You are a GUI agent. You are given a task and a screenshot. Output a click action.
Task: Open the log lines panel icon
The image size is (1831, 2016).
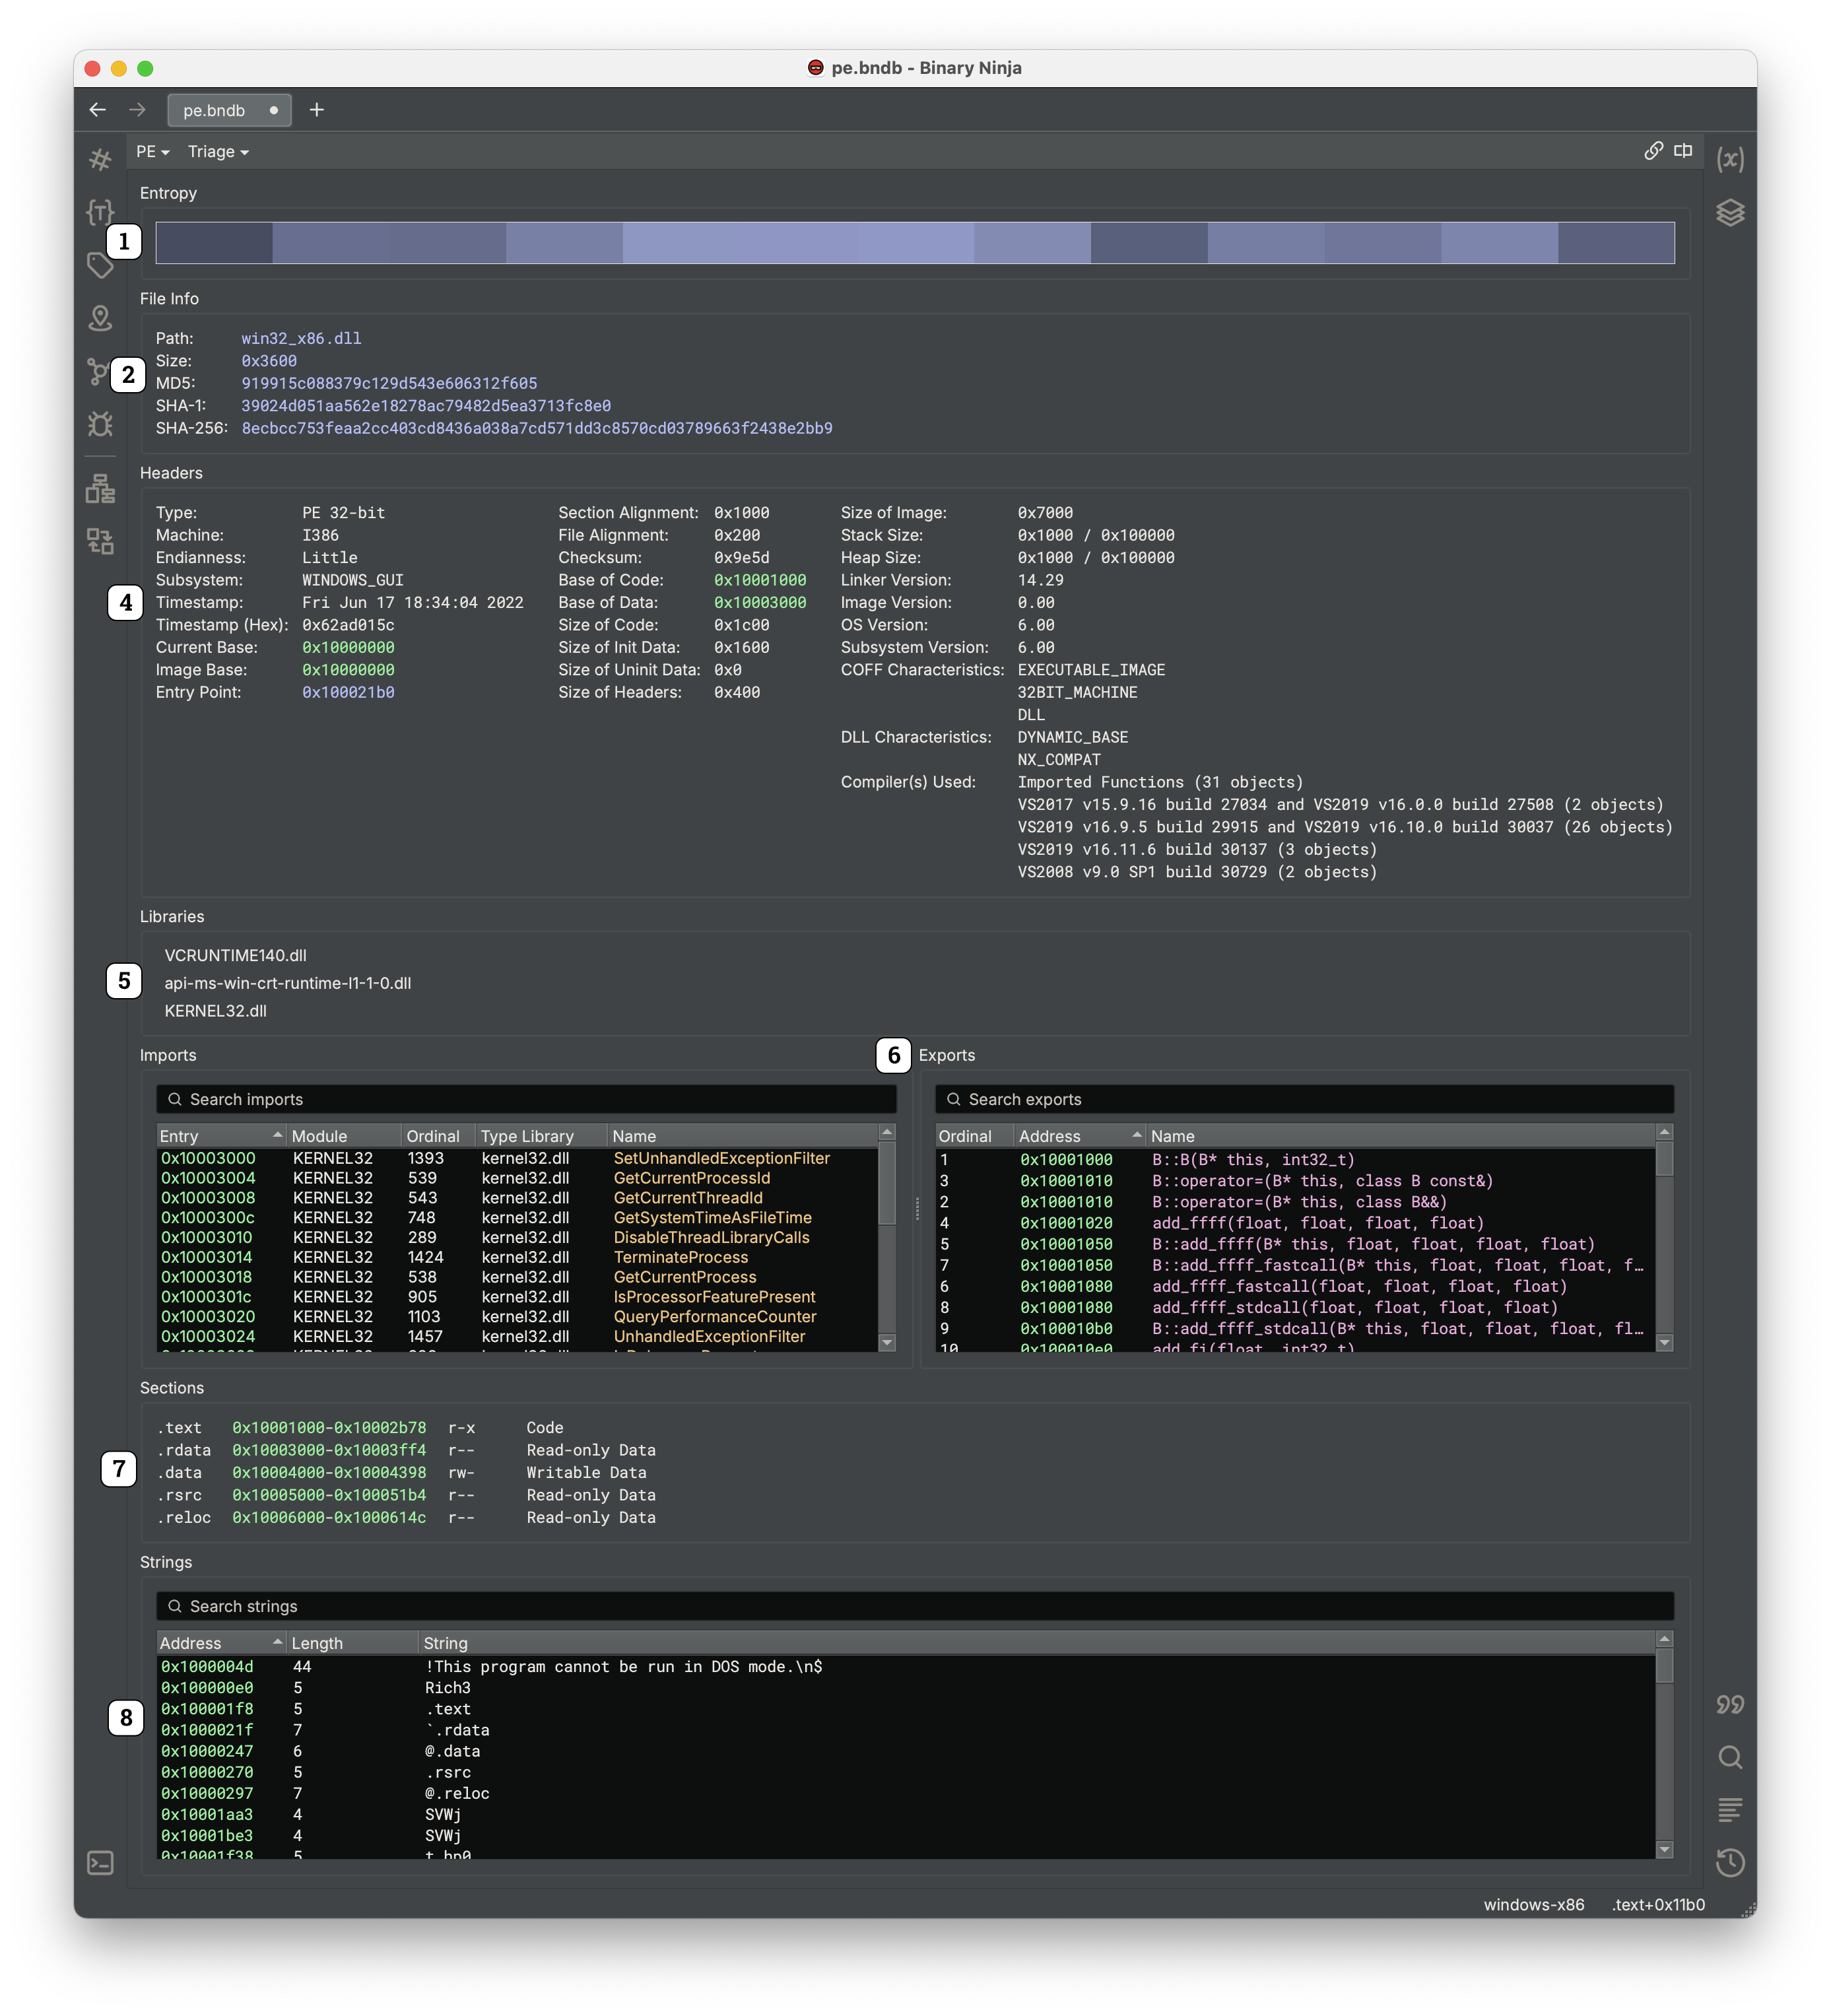(x=1729, y=1809)
